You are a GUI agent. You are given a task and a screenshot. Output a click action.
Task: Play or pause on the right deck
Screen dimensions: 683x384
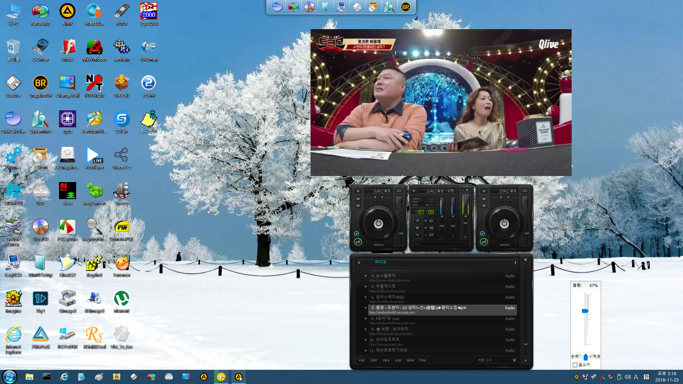484,242
